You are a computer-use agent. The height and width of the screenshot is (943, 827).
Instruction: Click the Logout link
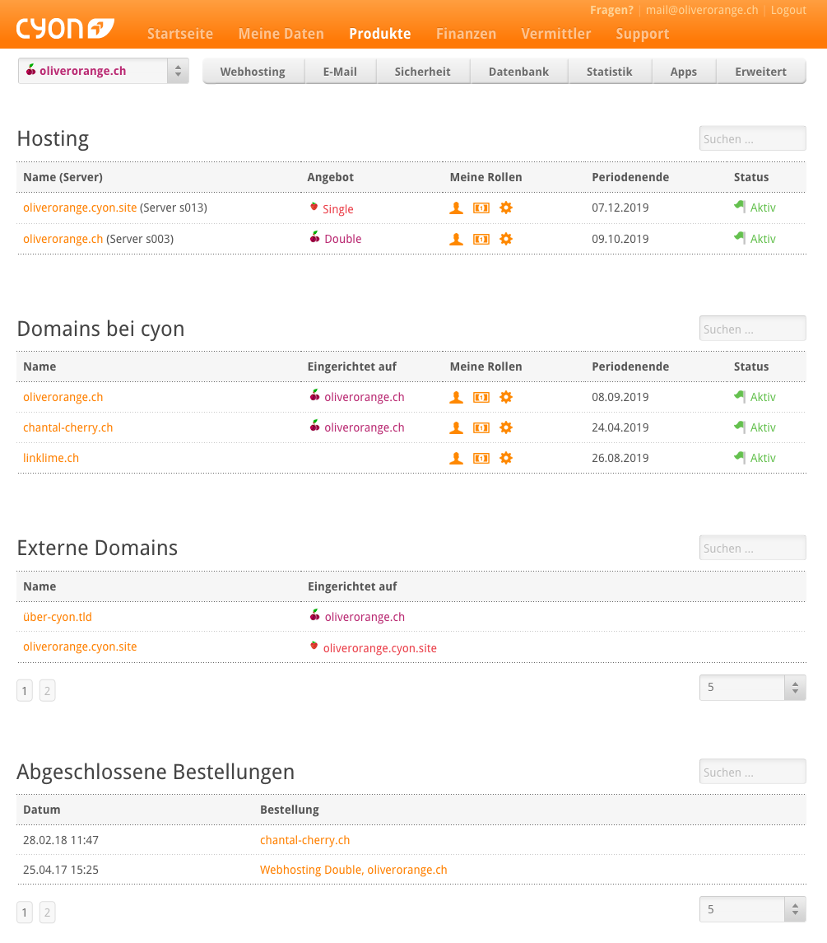[x=788, y=10]
